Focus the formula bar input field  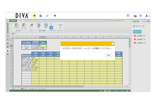click(73, 34)
